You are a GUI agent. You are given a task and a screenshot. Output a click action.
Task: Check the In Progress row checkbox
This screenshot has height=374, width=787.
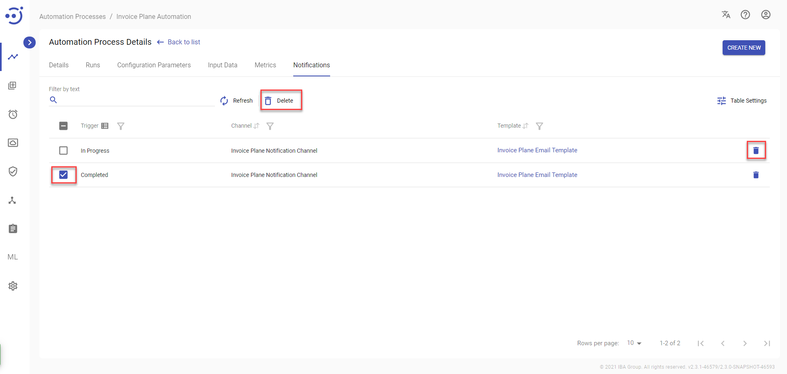point(63,151)
